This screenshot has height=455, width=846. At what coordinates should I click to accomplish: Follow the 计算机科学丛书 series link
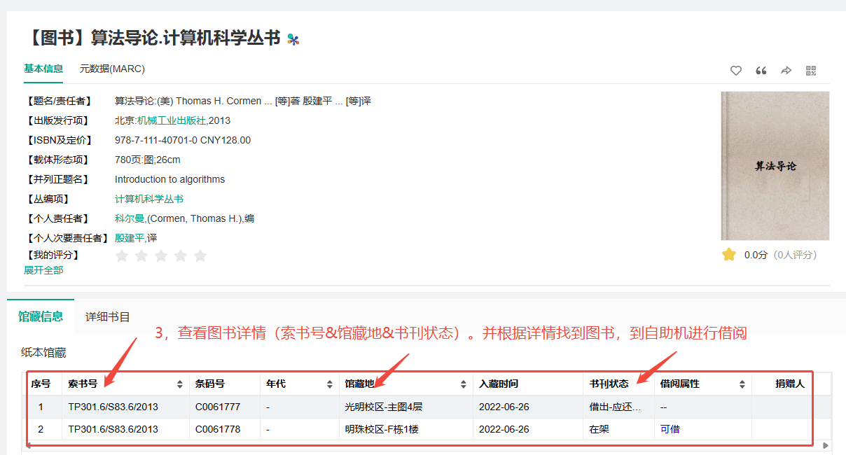pos(149,199)
